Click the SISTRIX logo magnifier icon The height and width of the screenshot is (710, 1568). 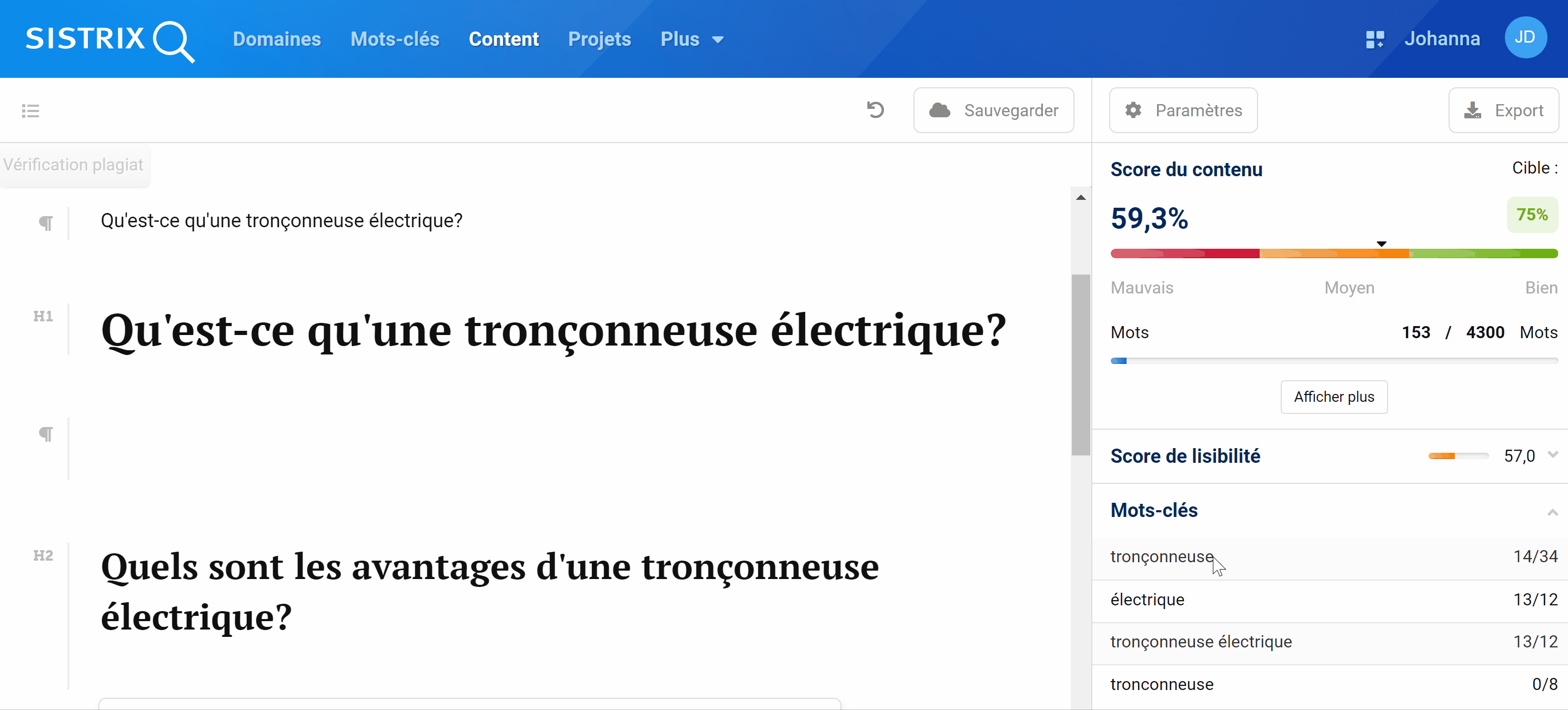point(174,42)
